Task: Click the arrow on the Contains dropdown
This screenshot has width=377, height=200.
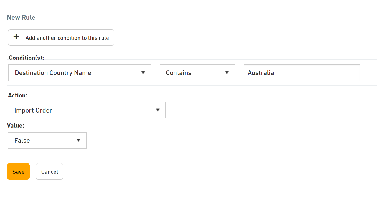Action: coord(227,73)
